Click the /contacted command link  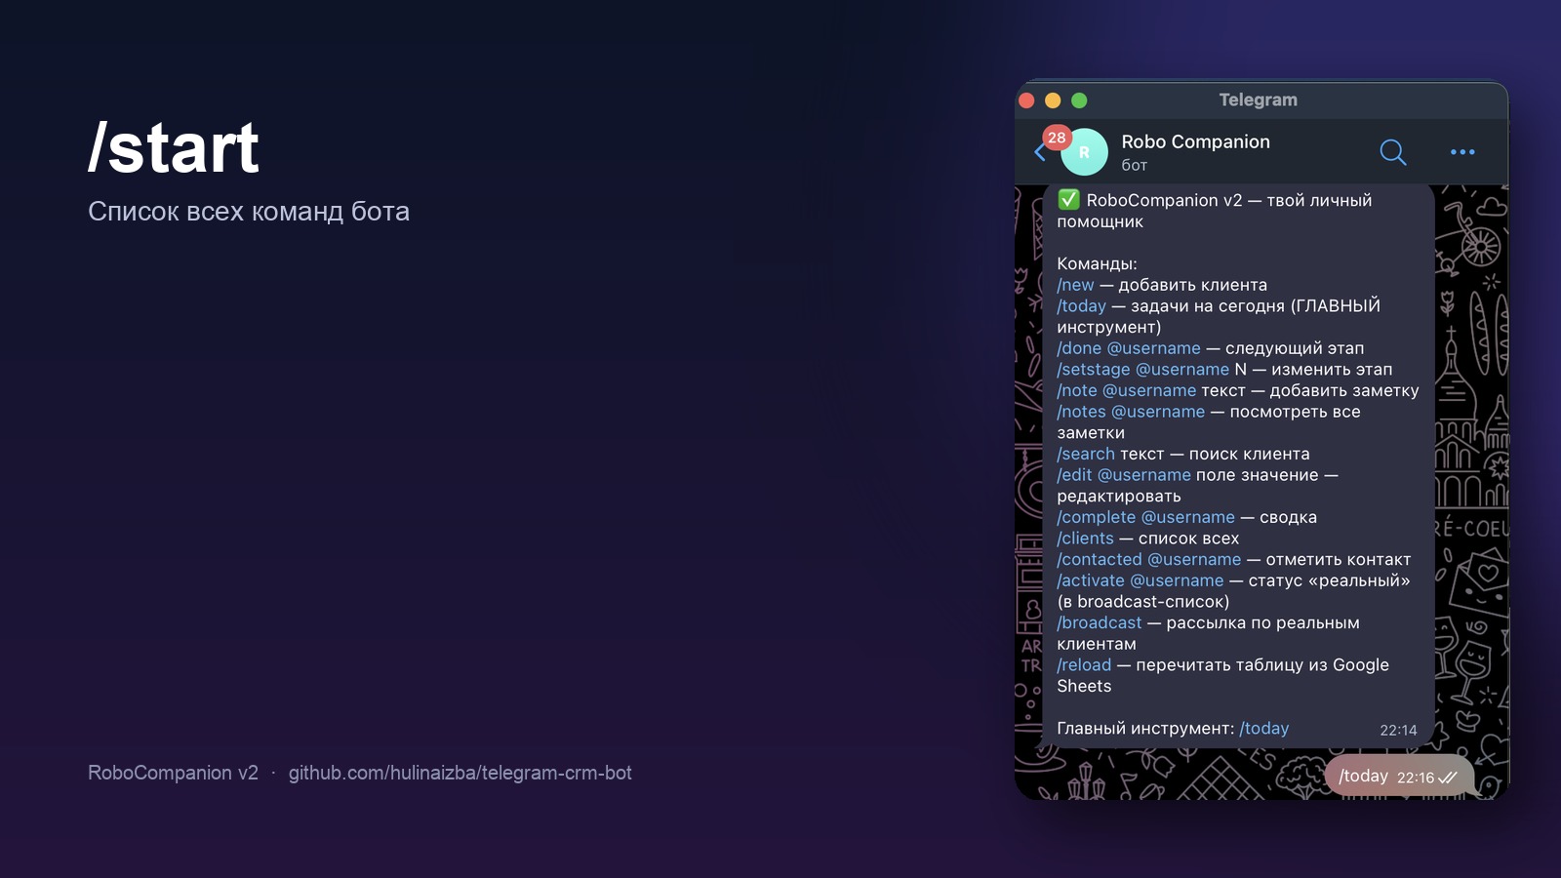[x=1100, y=560]
